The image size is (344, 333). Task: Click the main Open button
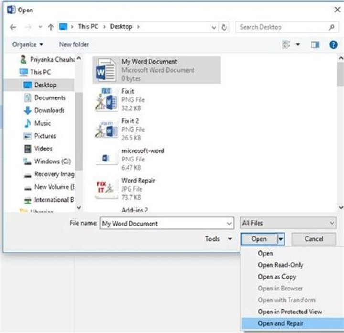[259, 239]
